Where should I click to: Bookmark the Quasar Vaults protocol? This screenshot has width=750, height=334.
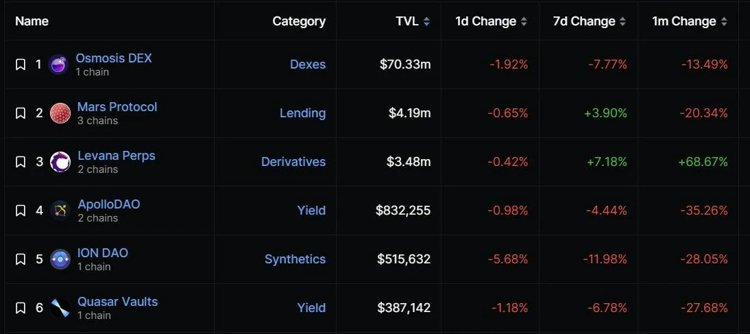[21, 308]
